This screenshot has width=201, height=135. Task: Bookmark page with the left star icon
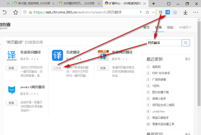pyautogui.click(x=16, y=12)
